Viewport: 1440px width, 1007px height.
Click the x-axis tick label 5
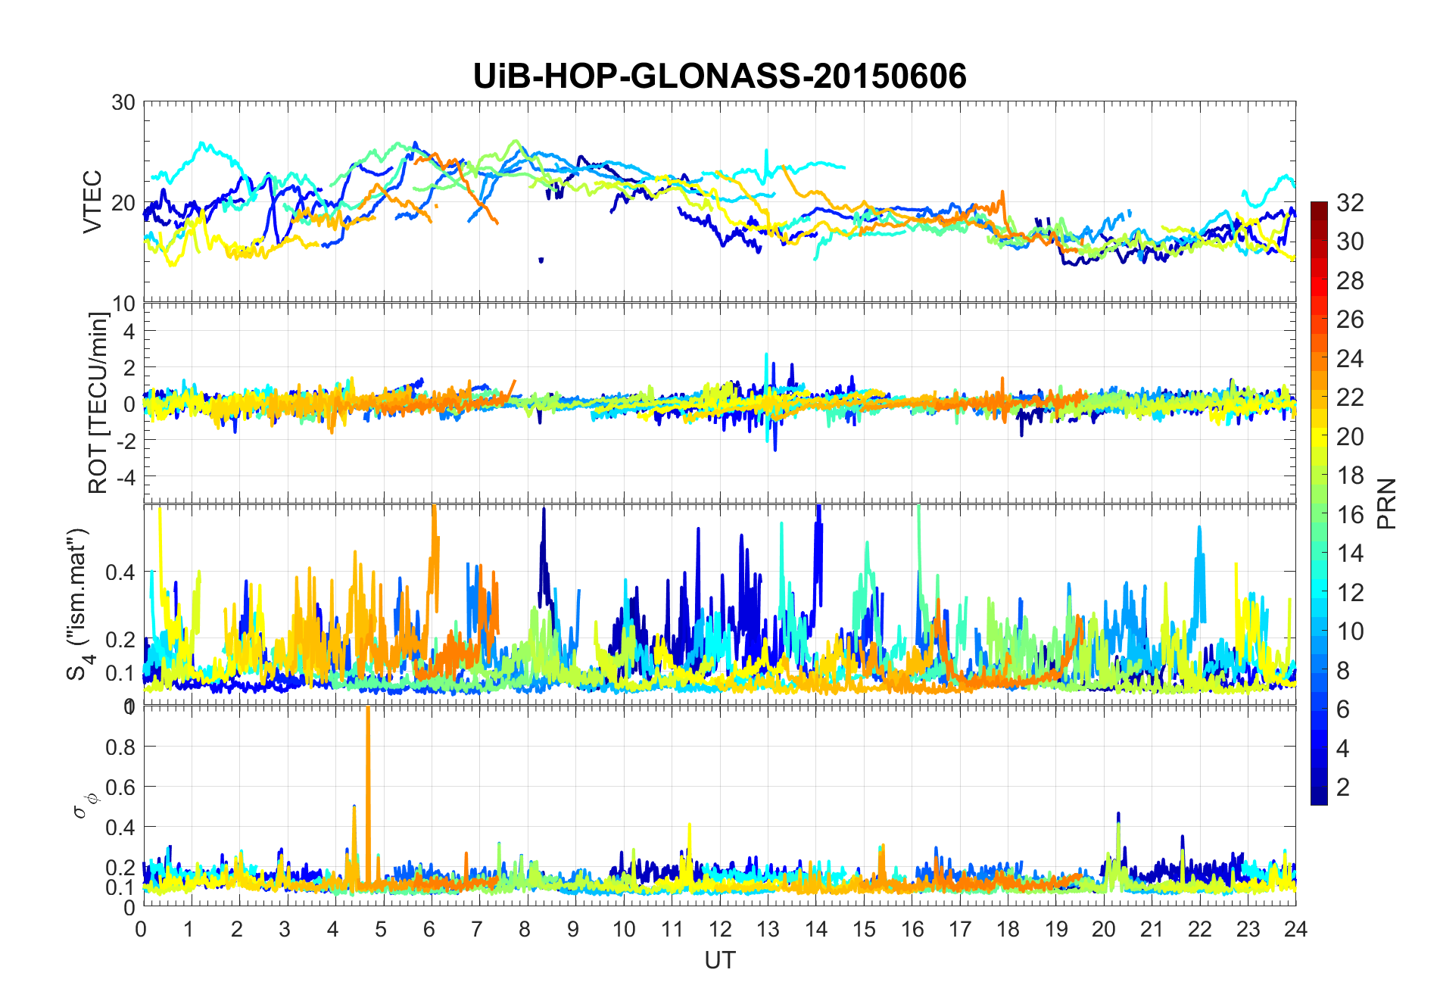382,929
